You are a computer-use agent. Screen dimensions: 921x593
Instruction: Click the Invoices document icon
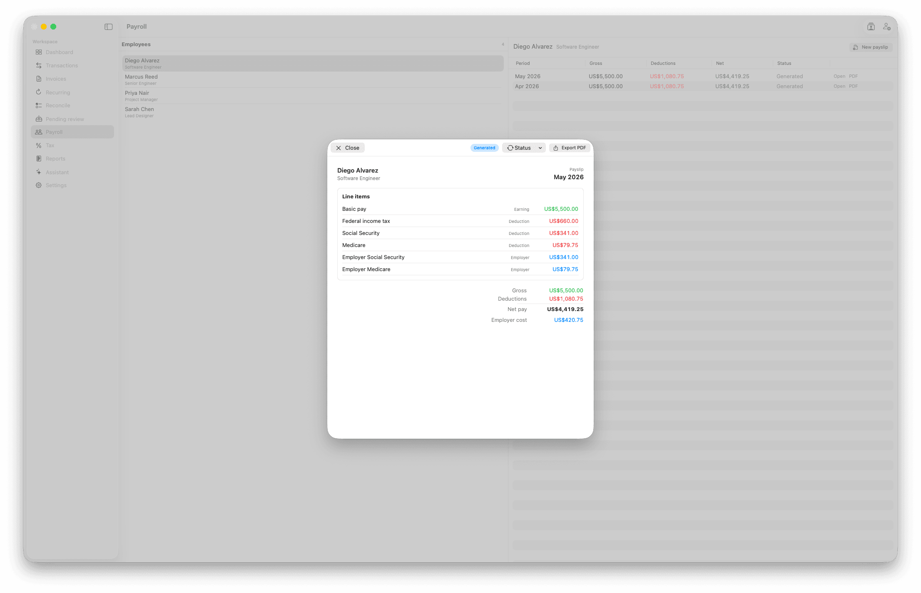click(x=39, y=79)
